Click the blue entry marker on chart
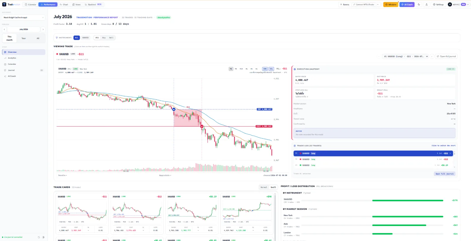The image size is (471, 241). click(174, 109)
